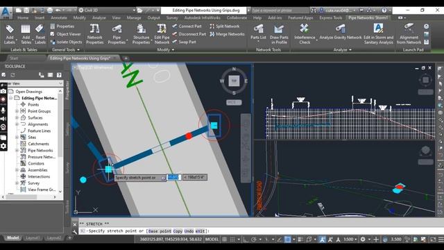Expand the Pipe Networks tree node
The height and width of the screenshot is (250, 444).
17,150
